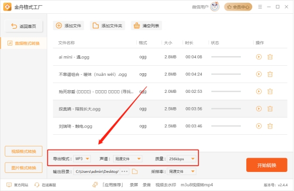Open the hamburger menu icon
Viewport: 294px width, 191px height.
pos(260,7)
